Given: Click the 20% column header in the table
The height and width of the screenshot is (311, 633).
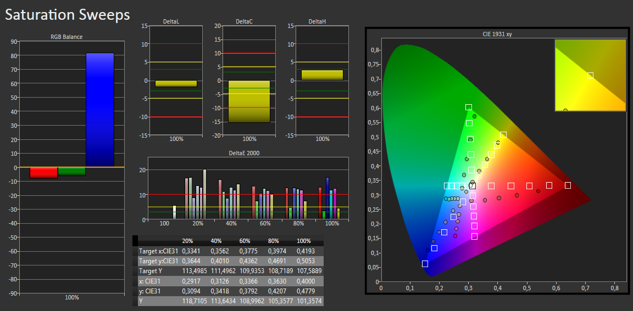Looking at the screenshot, I should point(187,241).
